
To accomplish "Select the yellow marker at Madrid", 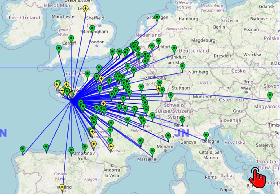I will click(x=62, y=187).
